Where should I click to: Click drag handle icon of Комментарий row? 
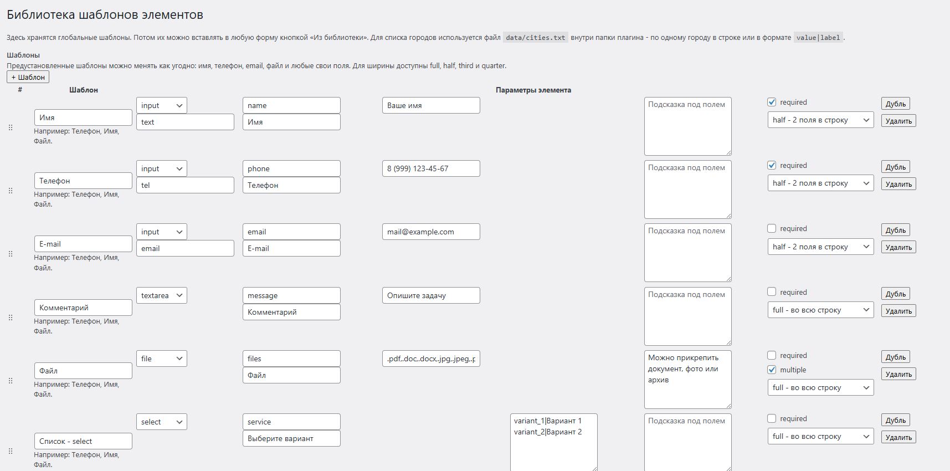(11, 318)
